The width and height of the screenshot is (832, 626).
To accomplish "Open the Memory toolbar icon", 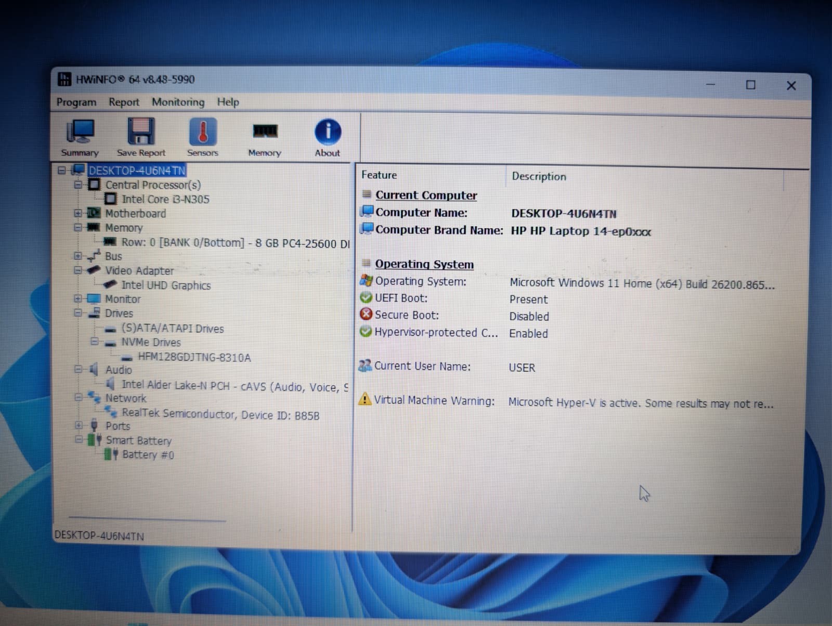I will coord(265,131).
